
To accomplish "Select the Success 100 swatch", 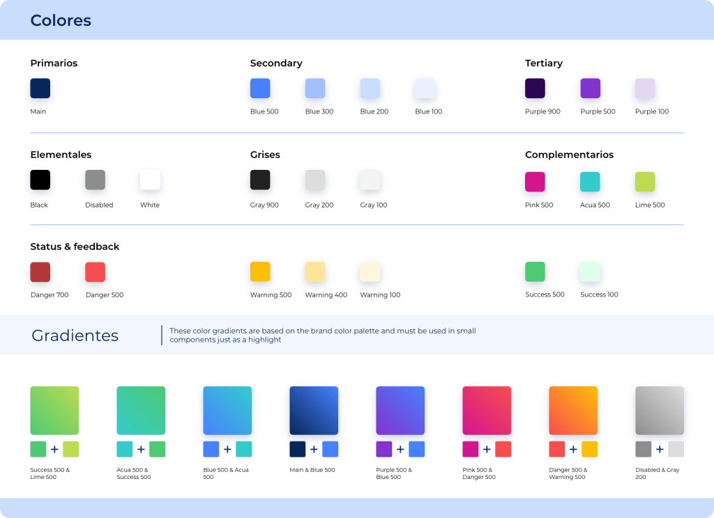I will coord(590,272).
